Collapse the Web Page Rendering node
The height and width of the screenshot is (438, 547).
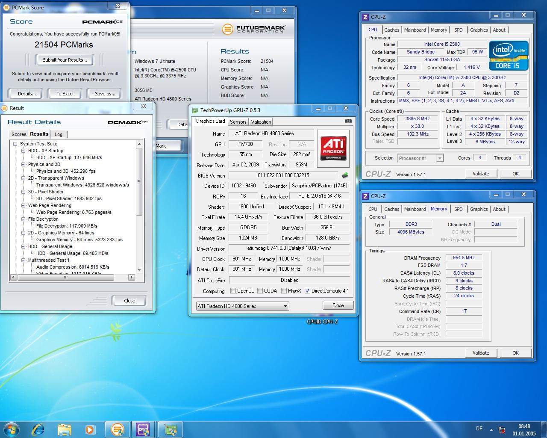(24, 206)
